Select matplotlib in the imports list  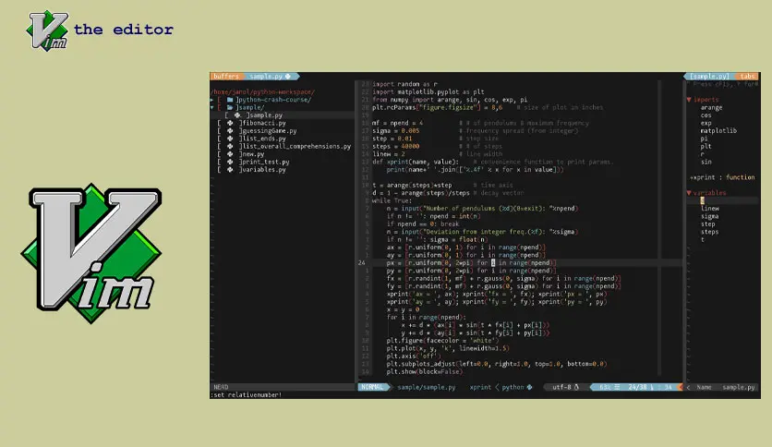tap(718, 130)
